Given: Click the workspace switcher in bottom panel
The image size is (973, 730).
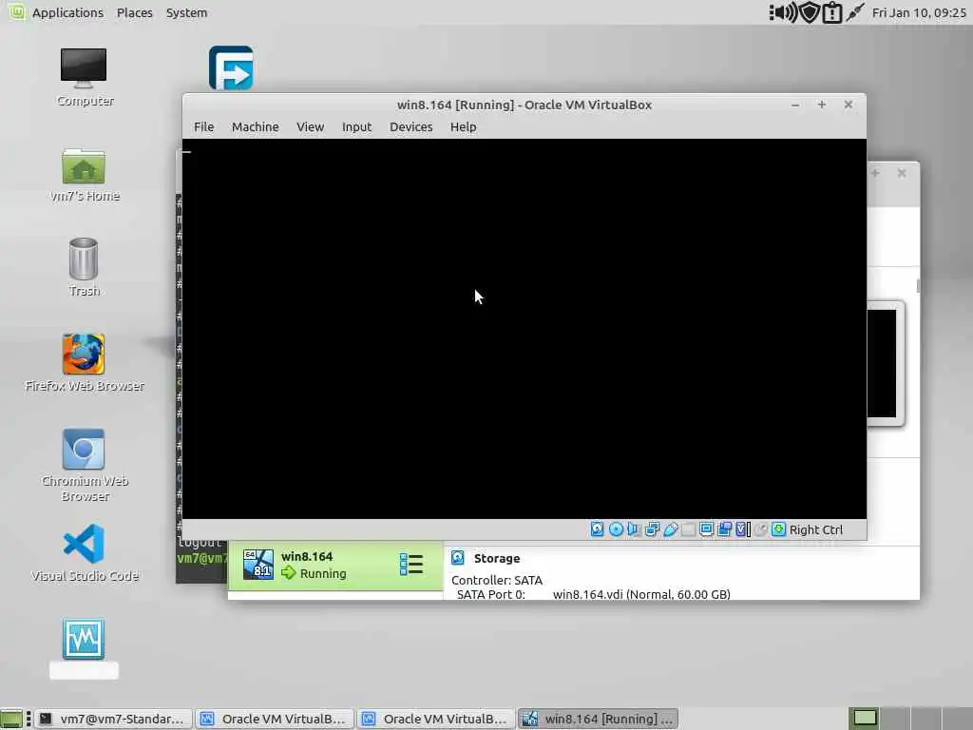Looking at the screenshot, I should pyautogui.click(x=910, y=719).
